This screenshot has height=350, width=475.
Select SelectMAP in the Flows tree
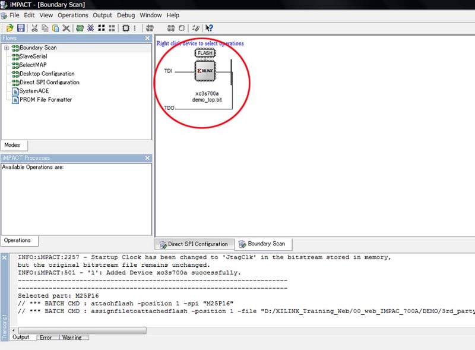pyautogui.click(x=33, y=65)
